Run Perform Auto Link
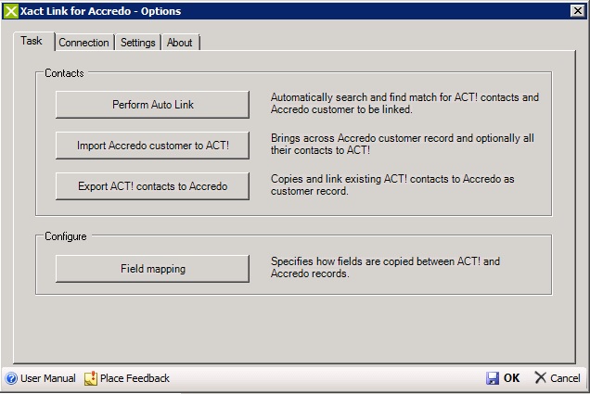This screenshot has width=590, height=394. tap(152, 105)
